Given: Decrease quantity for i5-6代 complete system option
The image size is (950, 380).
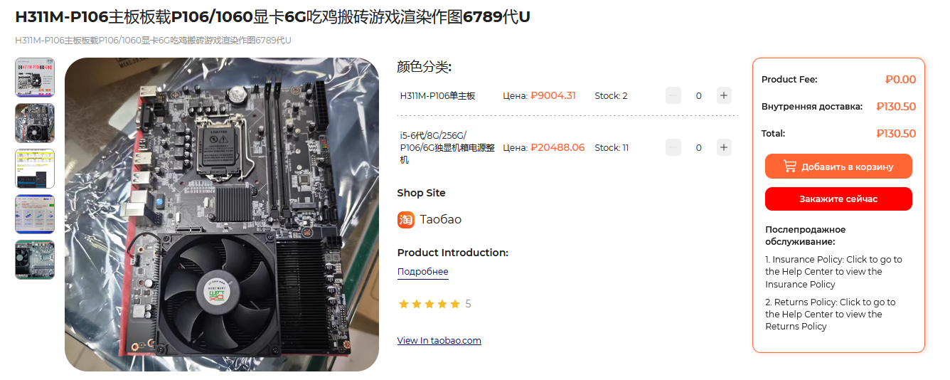Looking at the screenshot, I should point(673,147).
